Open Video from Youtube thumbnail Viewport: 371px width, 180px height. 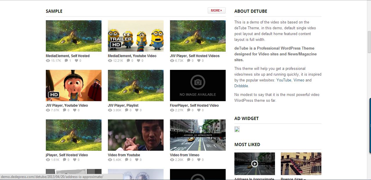(136, 135)
